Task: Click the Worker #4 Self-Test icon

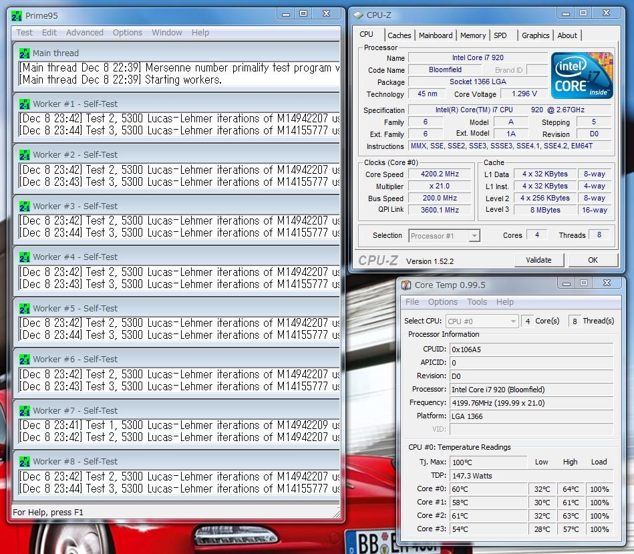Action: (25, 257)
